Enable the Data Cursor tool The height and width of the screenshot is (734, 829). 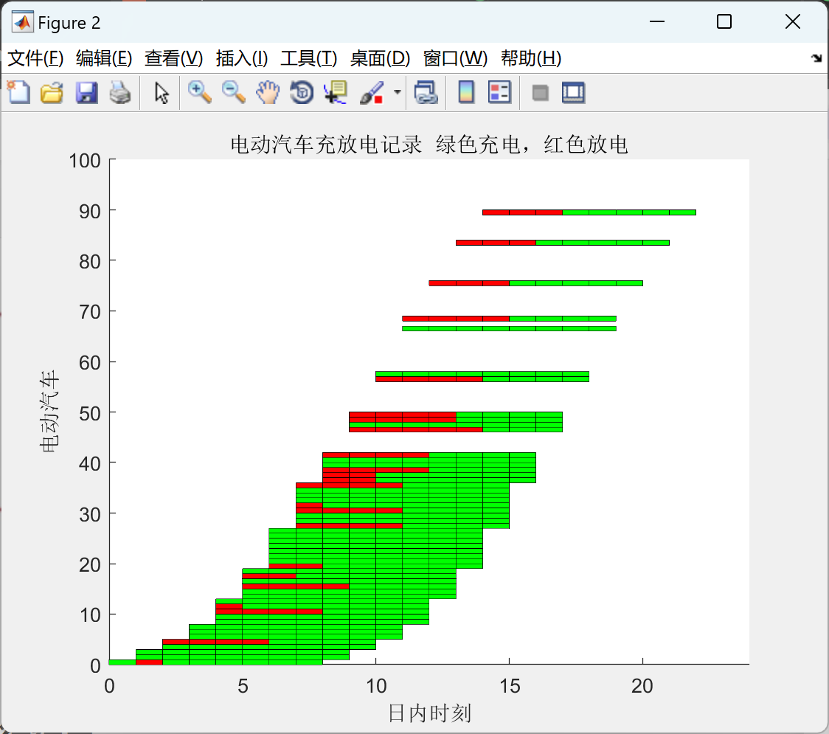pyautogui.click(x=336, y=92)
